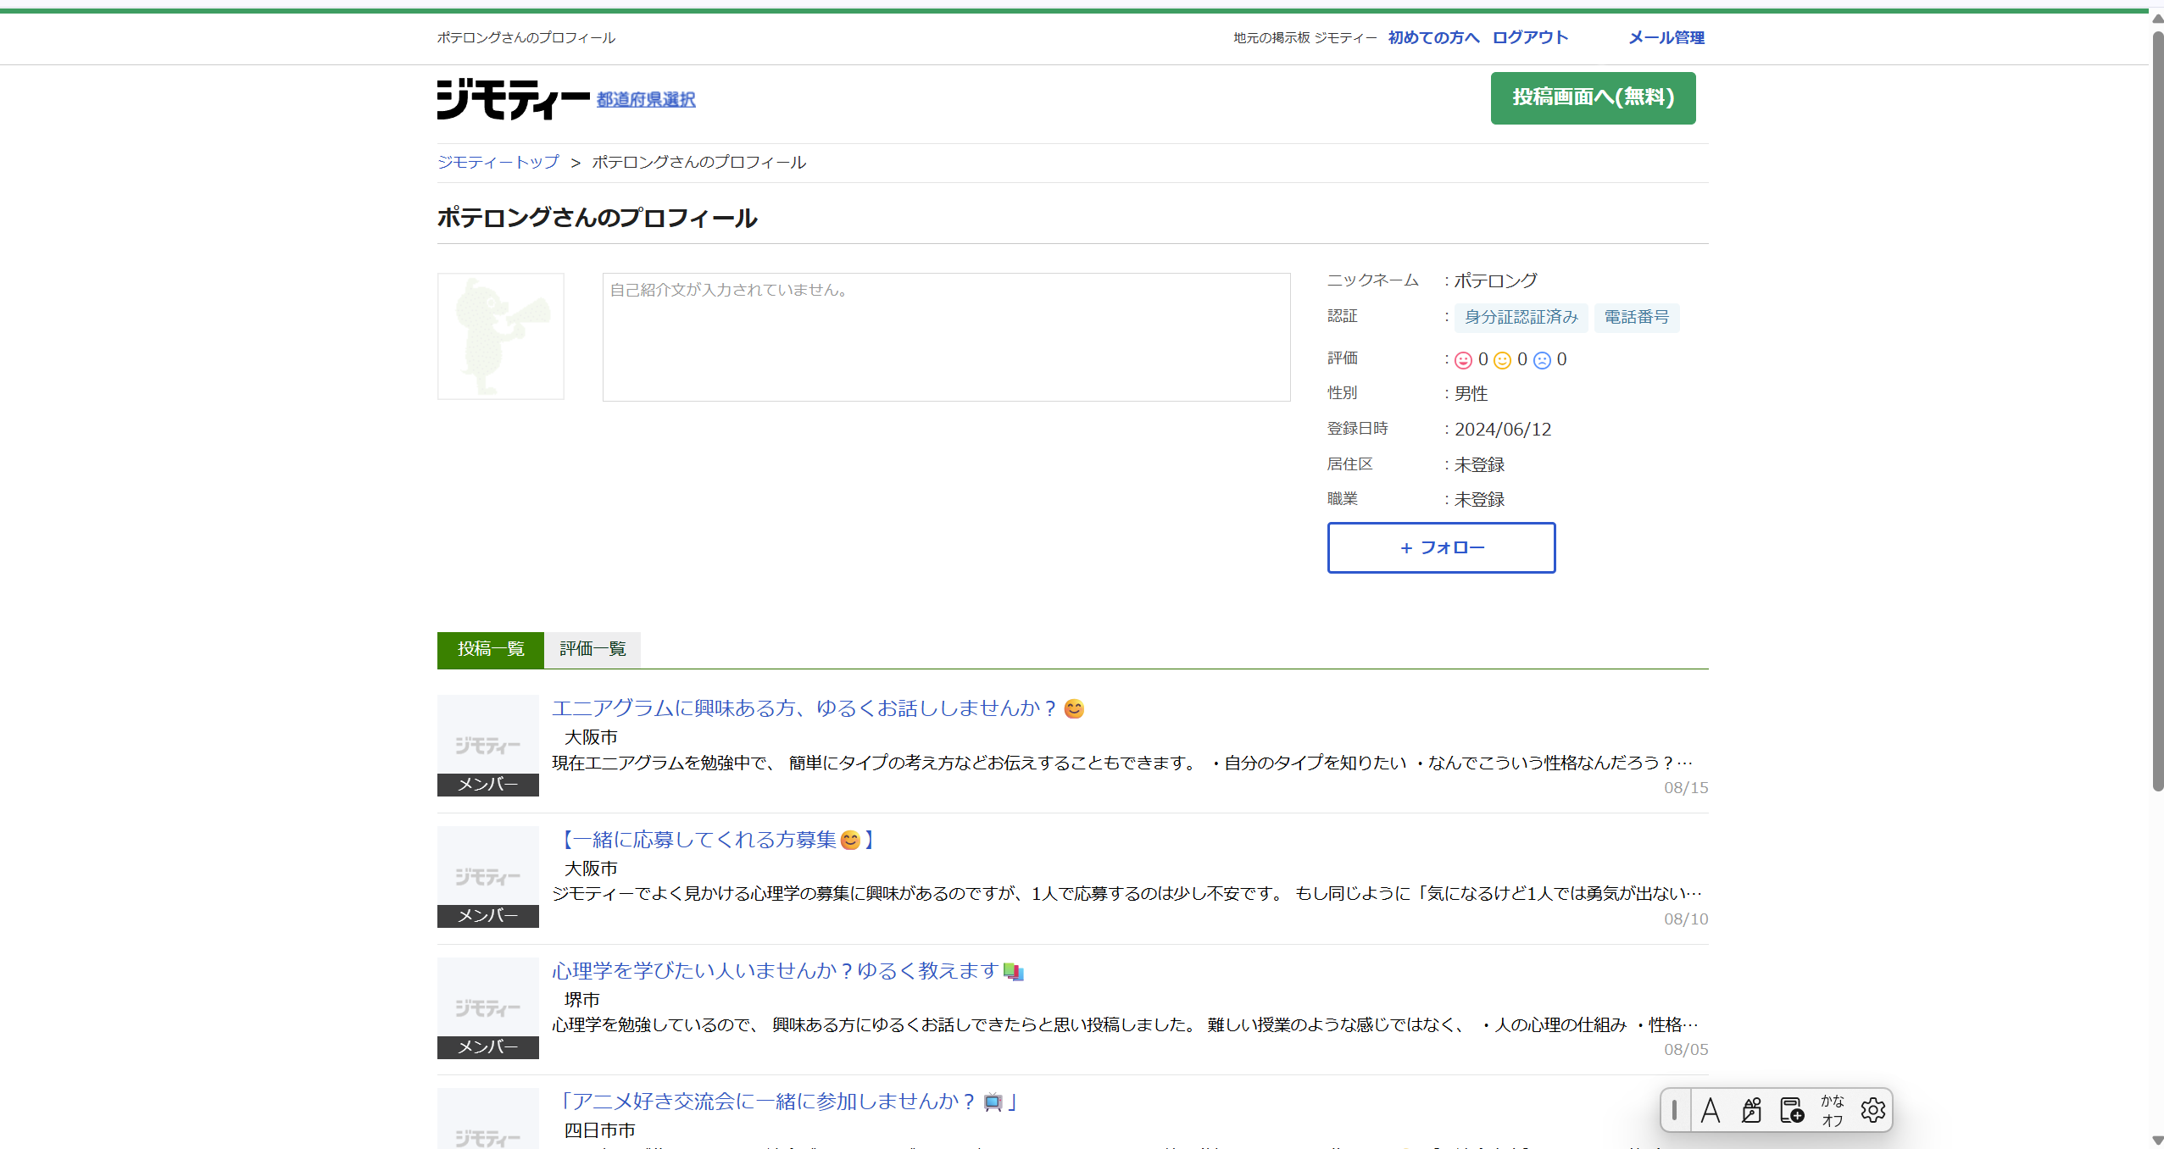Click IME input mode A icon

1711,1110
